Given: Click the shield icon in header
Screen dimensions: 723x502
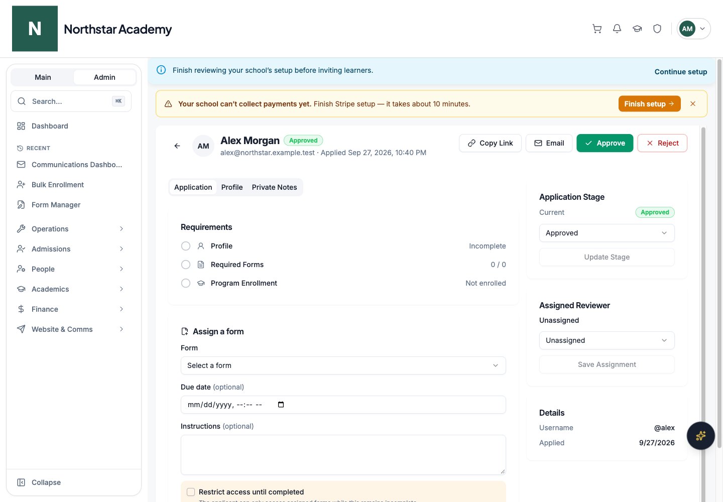Looking at the screenshot, I should [x=657, y=29].
